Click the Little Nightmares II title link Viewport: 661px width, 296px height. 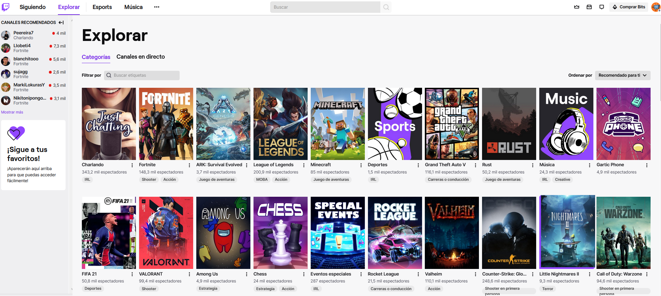[559, 274]
